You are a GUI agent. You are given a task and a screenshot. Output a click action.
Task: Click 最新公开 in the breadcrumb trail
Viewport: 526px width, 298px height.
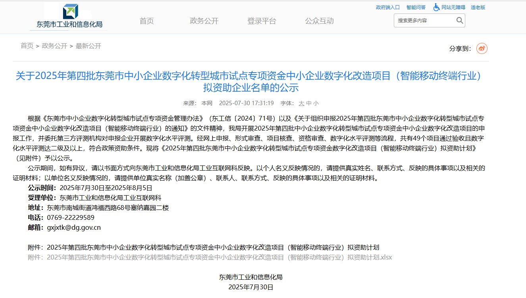[x=89, y=46]
